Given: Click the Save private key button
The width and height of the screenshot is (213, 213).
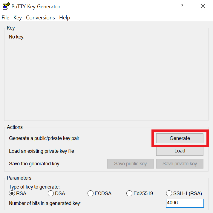Looking at the screenshot, I should point(180,163).
